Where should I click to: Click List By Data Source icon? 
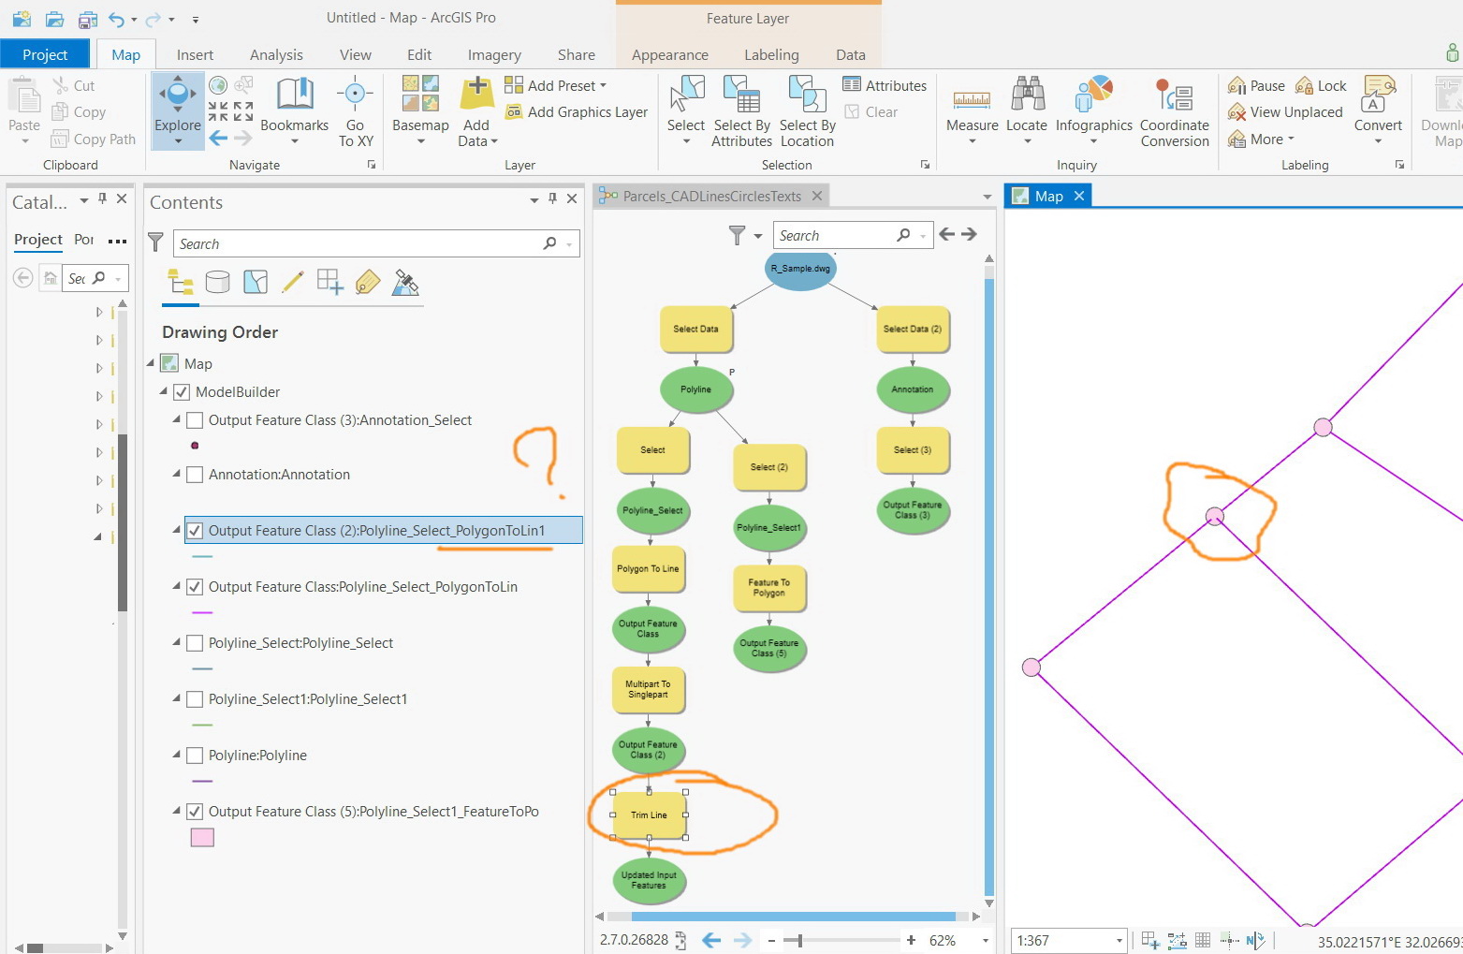coord(217,282)
